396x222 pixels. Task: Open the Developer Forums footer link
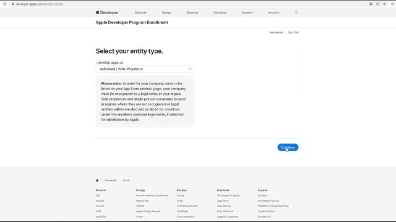tap(269, 201)
